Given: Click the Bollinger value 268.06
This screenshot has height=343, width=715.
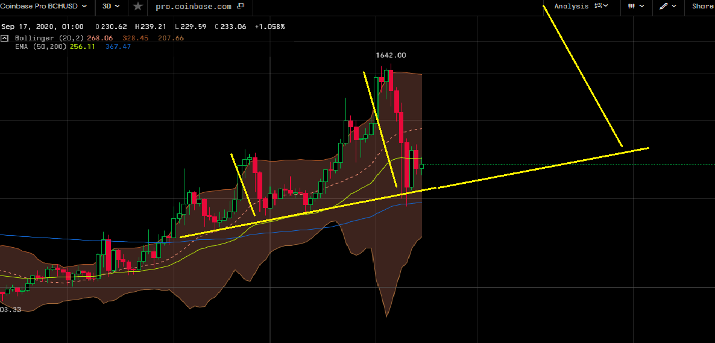Looking at the screenshot, I should pyautogui.click(x=99, y=39).
